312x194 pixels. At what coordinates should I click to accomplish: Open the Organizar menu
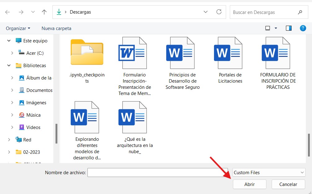(18, 28)
